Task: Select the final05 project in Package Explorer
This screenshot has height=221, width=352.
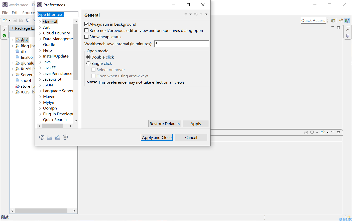Action: 27,58
